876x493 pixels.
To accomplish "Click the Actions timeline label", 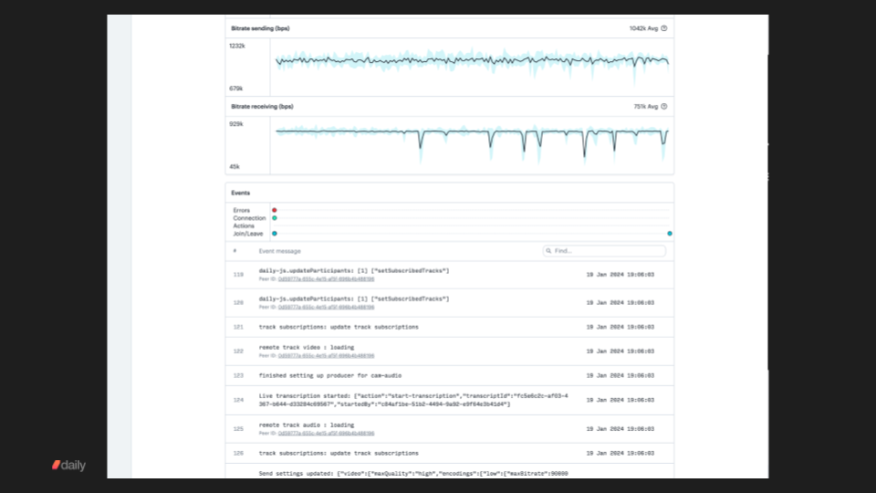I will pos(244,226).
